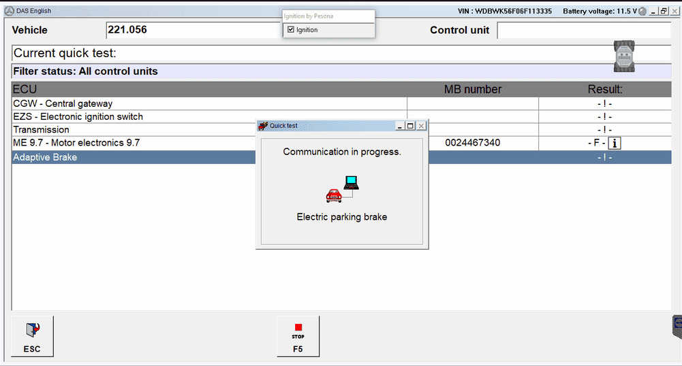Close the DAS main window
Viewport: 682px width, 366px height.
(675, 12)
